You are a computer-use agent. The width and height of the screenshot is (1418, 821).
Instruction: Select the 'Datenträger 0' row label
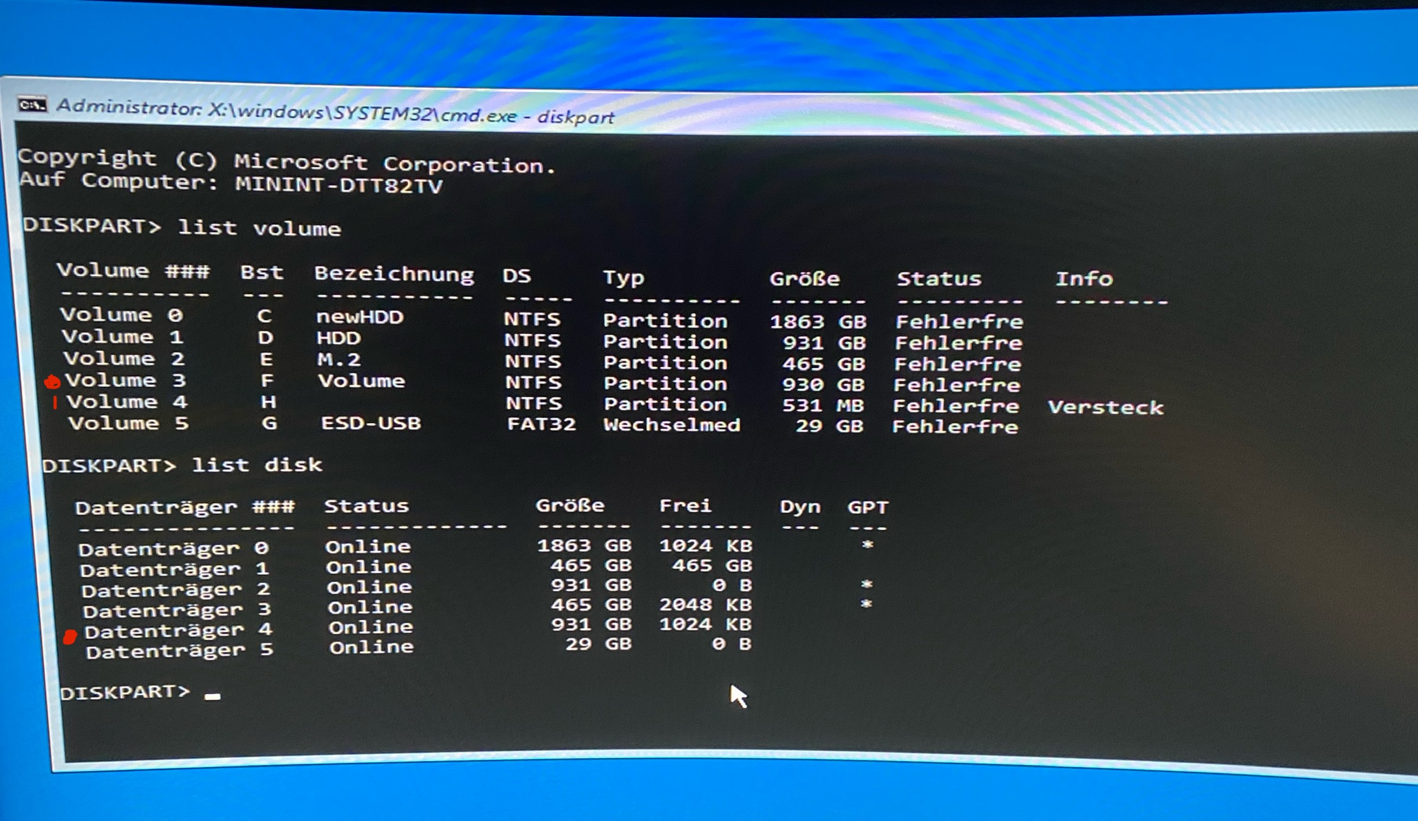(x=173, y=548)
